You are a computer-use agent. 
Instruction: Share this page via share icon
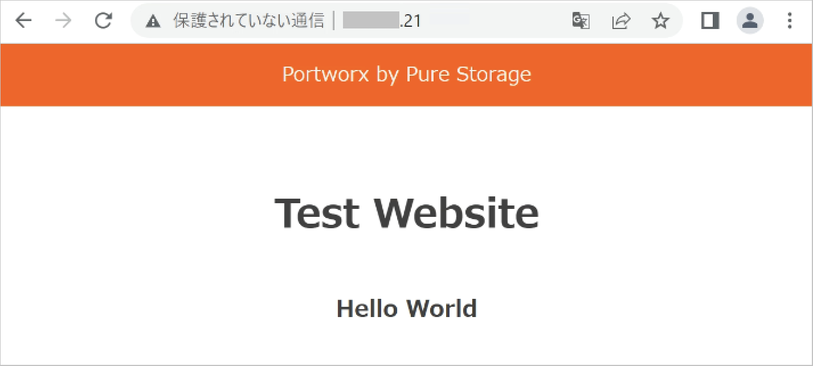(x=620, y=22)
